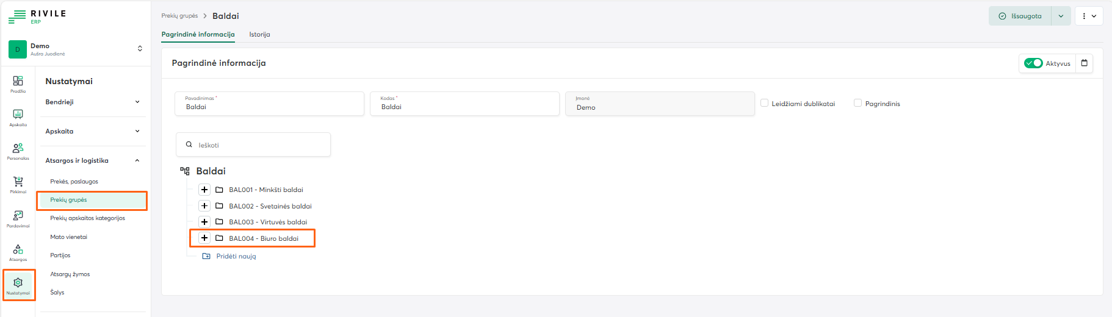Click the delete icon beside Aktyvus
The image size is (1112, 317).
(1084, 63)
